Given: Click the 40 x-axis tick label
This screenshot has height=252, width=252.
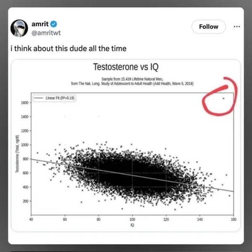Looking at the screenshot, I should click(31, 219).
